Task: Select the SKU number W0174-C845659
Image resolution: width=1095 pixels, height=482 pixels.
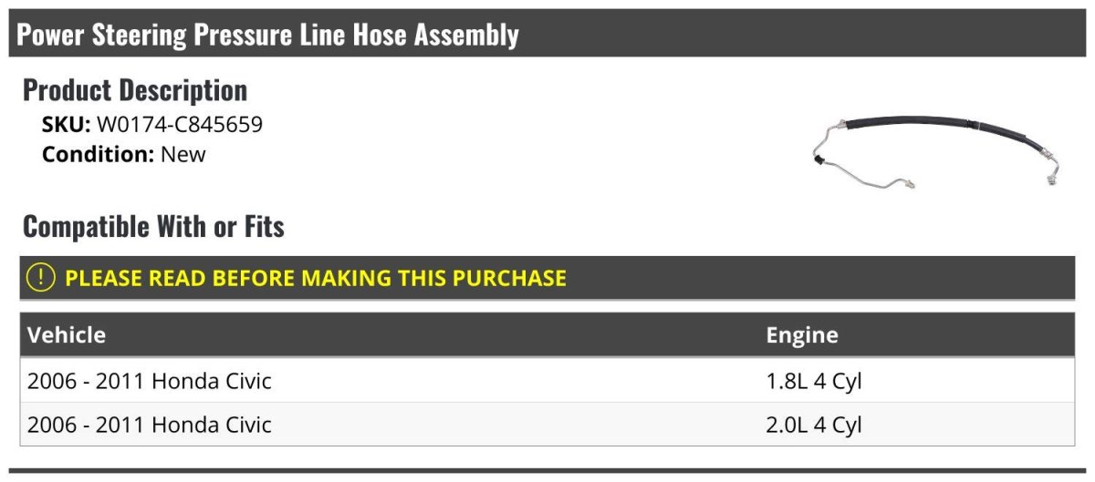Action: click(x=179, y=125)
